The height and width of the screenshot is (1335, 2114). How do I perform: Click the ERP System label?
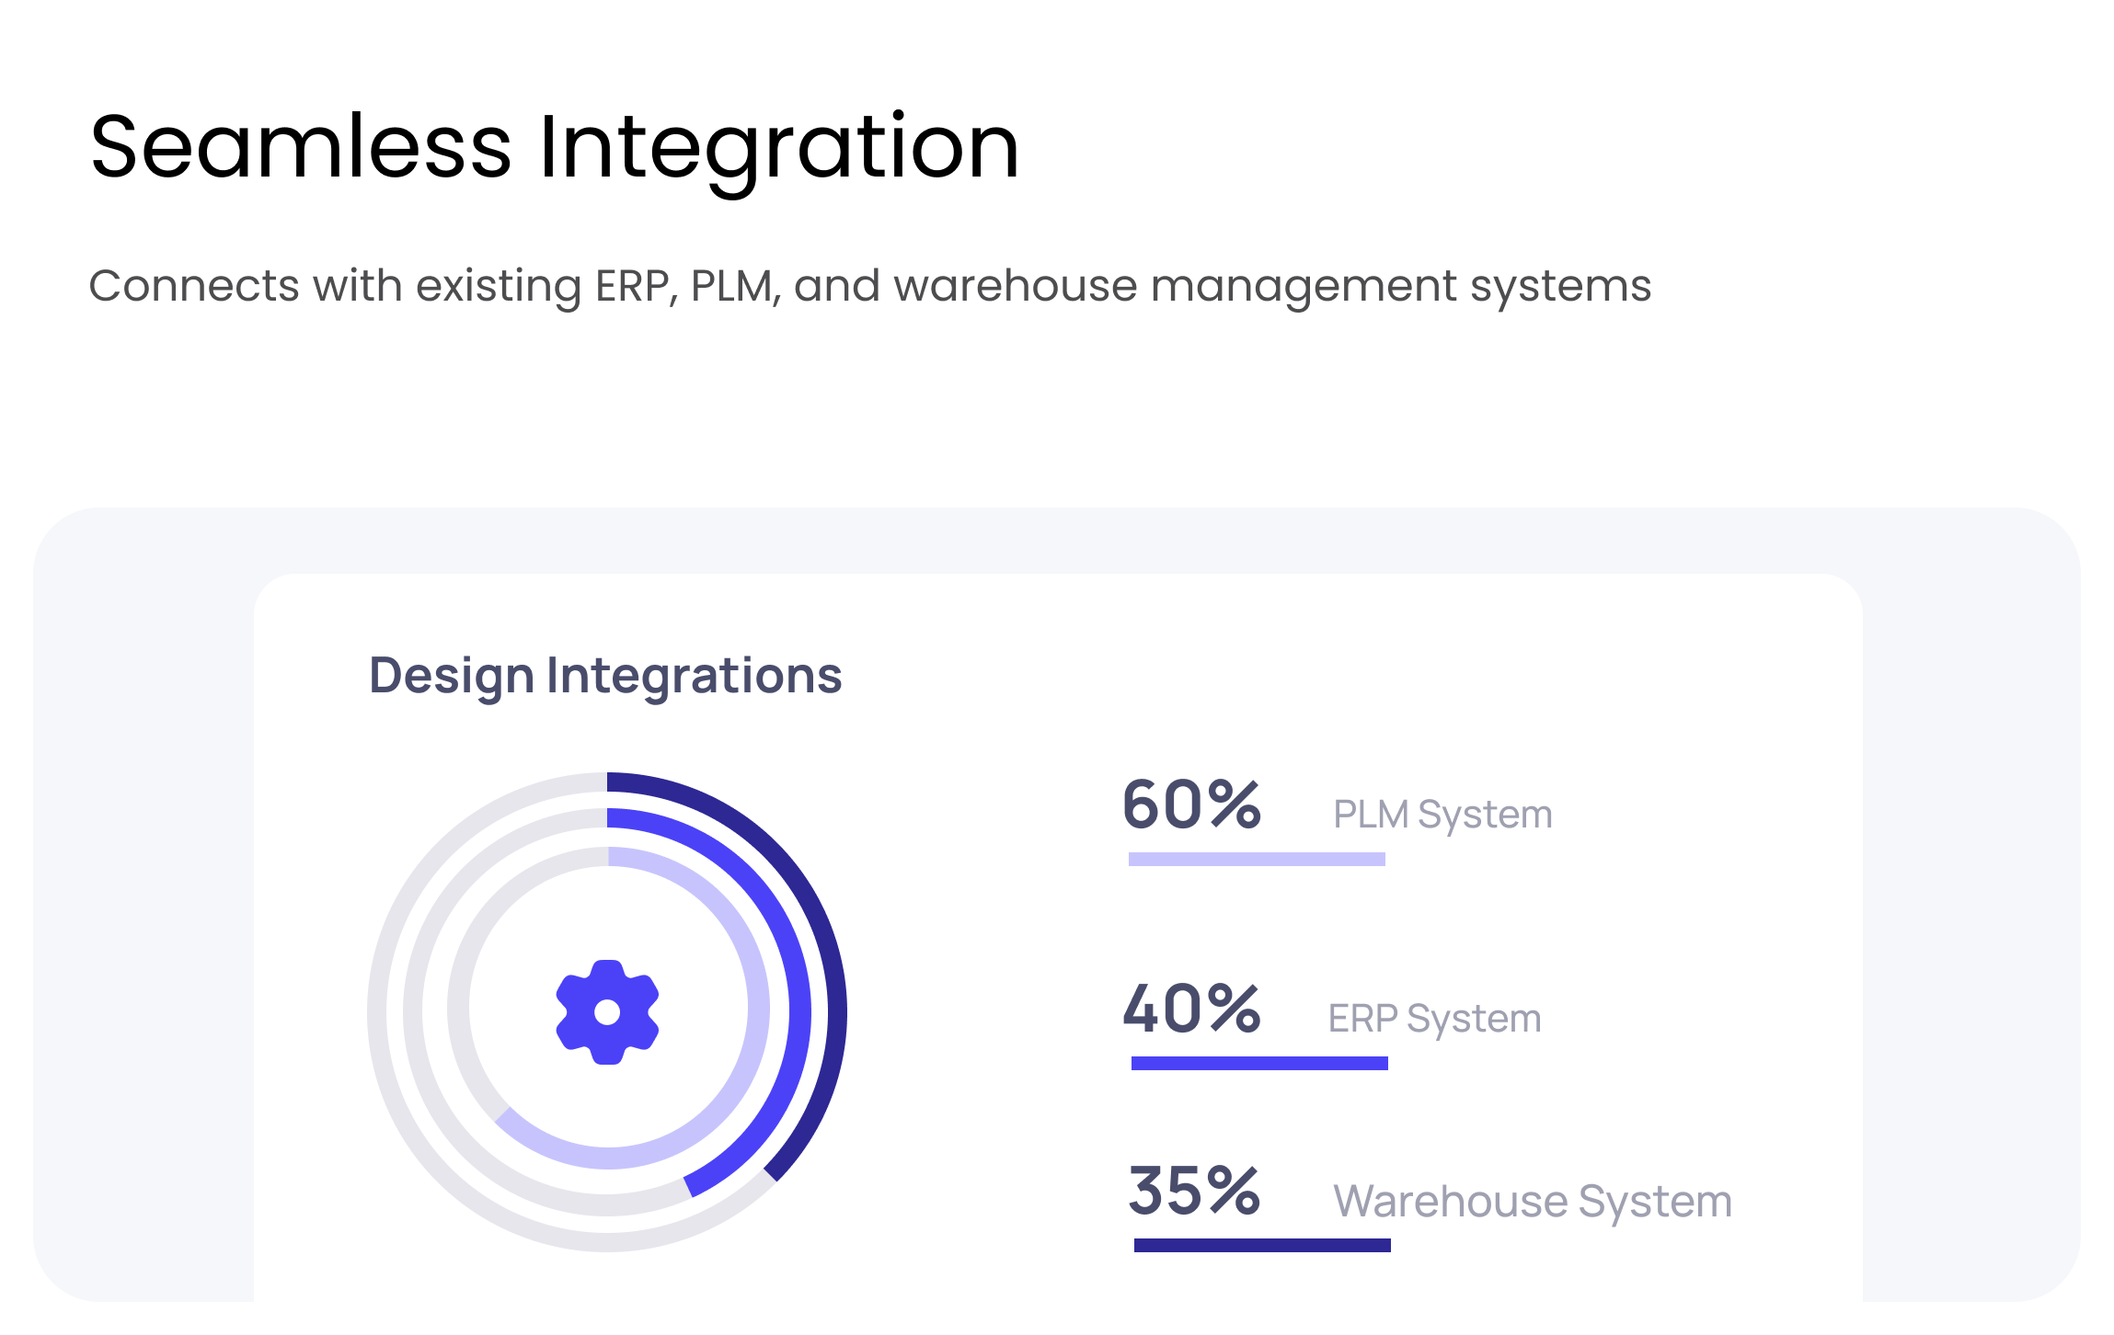pos(1434,1019)
